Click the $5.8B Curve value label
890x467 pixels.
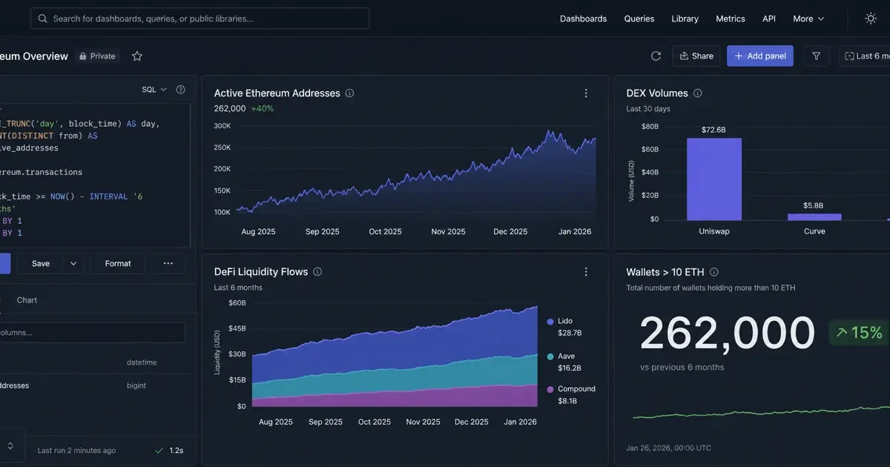814,205
